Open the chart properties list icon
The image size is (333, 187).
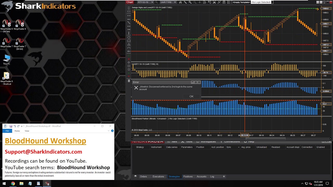point(229,2)
